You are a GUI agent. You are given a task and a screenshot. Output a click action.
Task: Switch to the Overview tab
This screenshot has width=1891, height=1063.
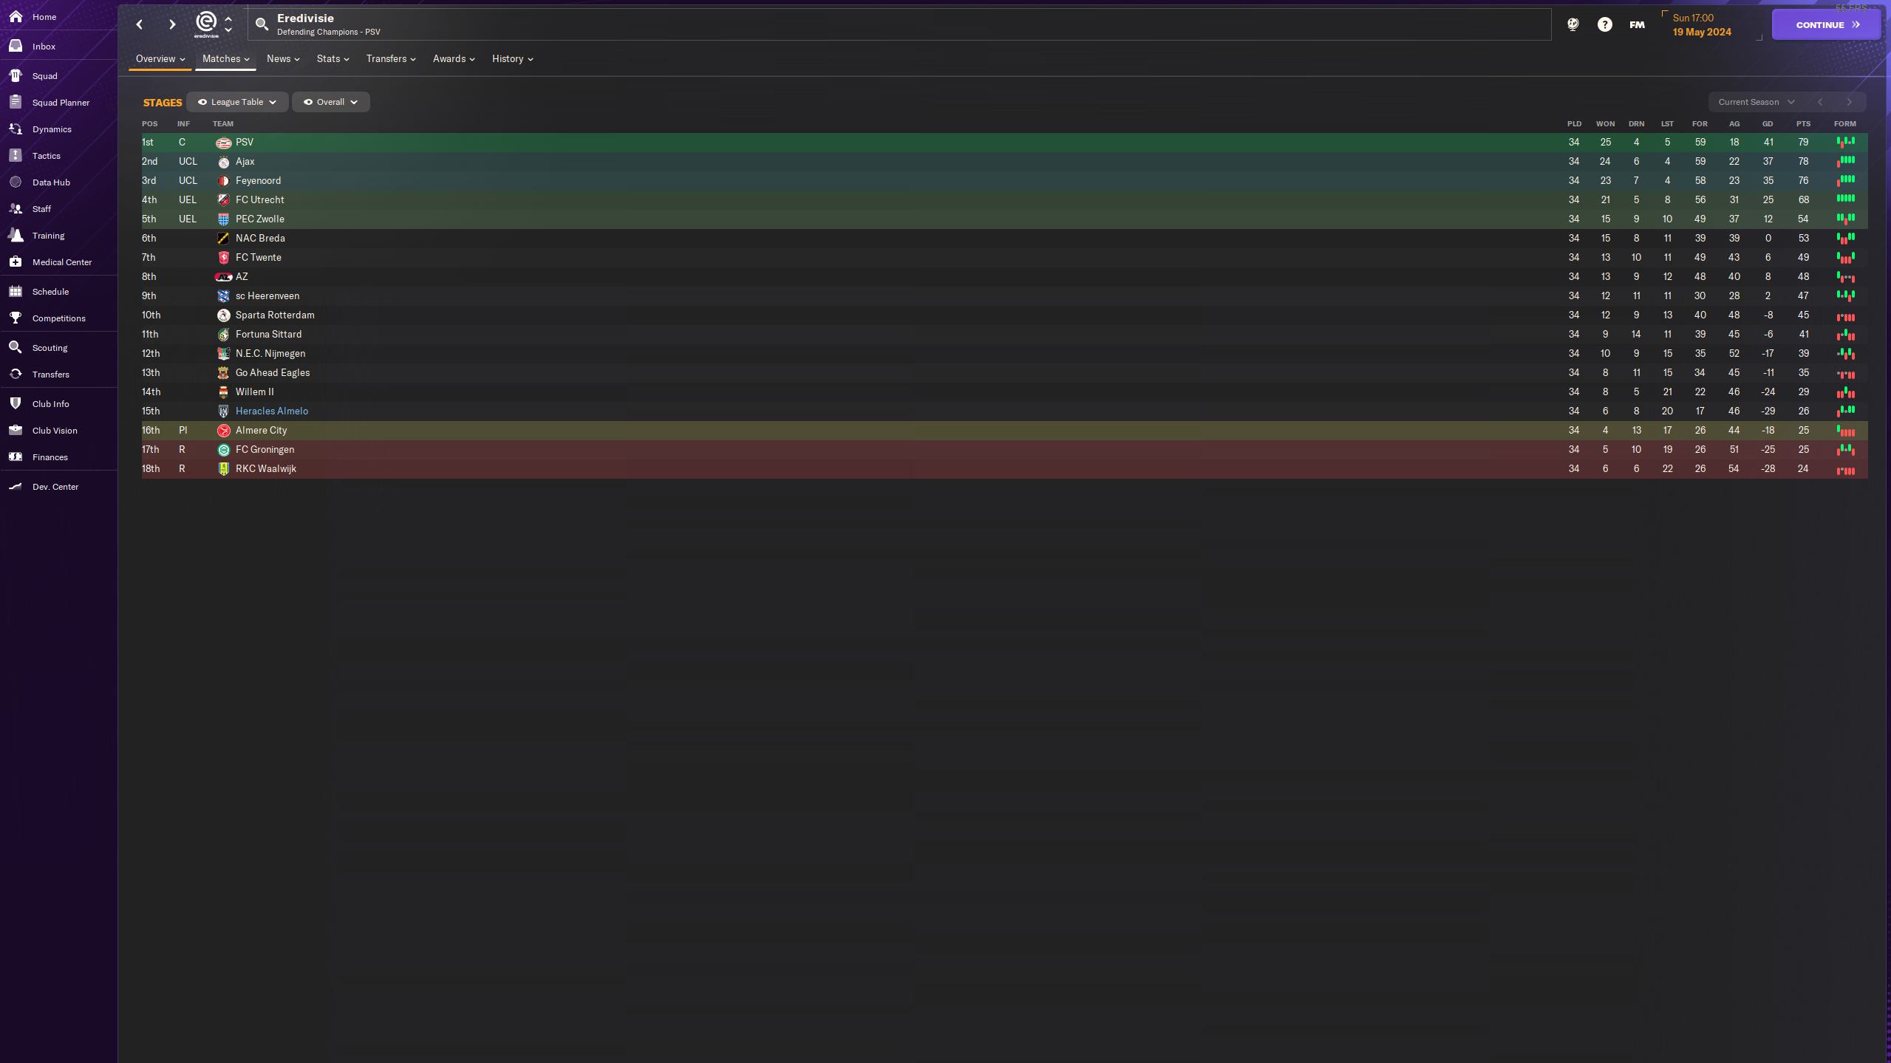[154, 58]
